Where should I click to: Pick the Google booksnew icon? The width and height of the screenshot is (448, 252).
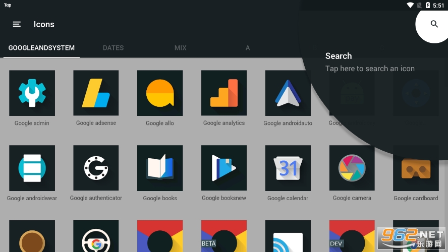point(224,168)
